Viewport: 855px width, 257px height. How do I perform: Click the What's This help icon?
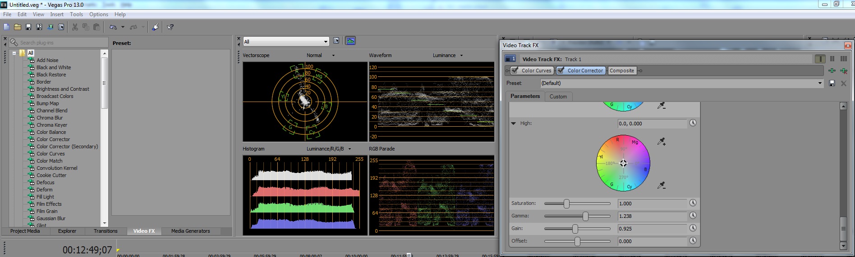[170, 27]
